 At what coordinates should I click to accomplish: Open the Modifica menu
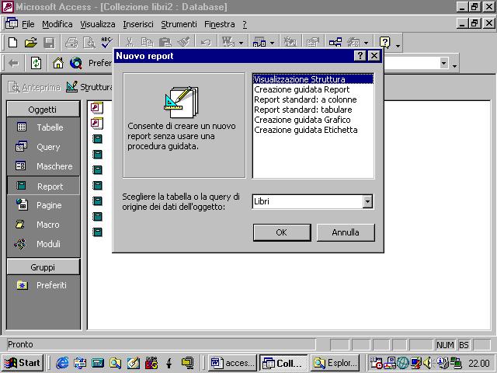[57, 24]
